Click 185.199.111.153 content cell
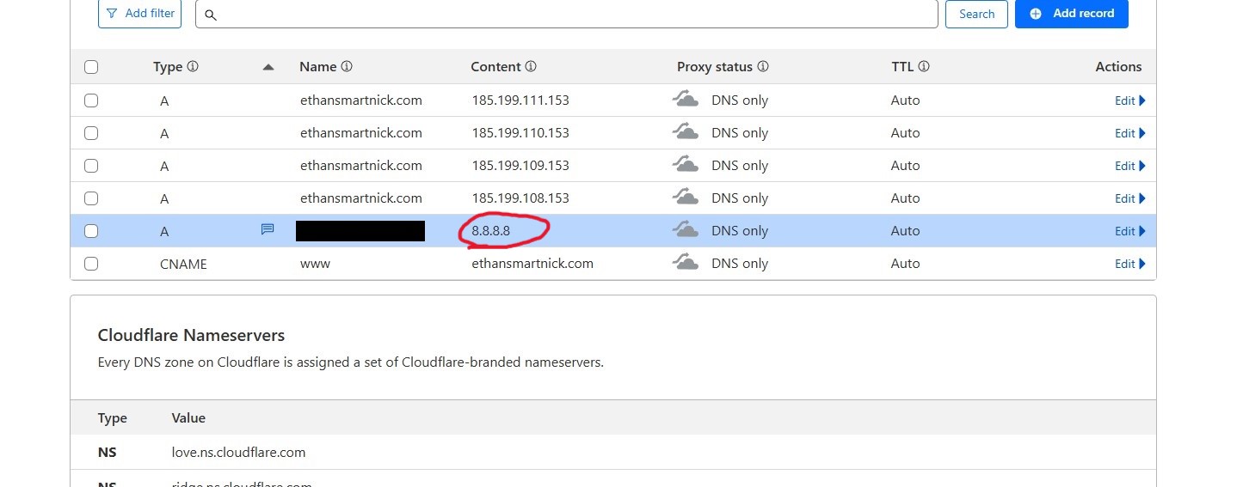Screen dimensions: 1243x487 pyautogui.click(x=520, y=100)
